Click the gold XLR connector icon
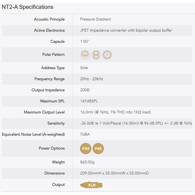 point(91,185)
